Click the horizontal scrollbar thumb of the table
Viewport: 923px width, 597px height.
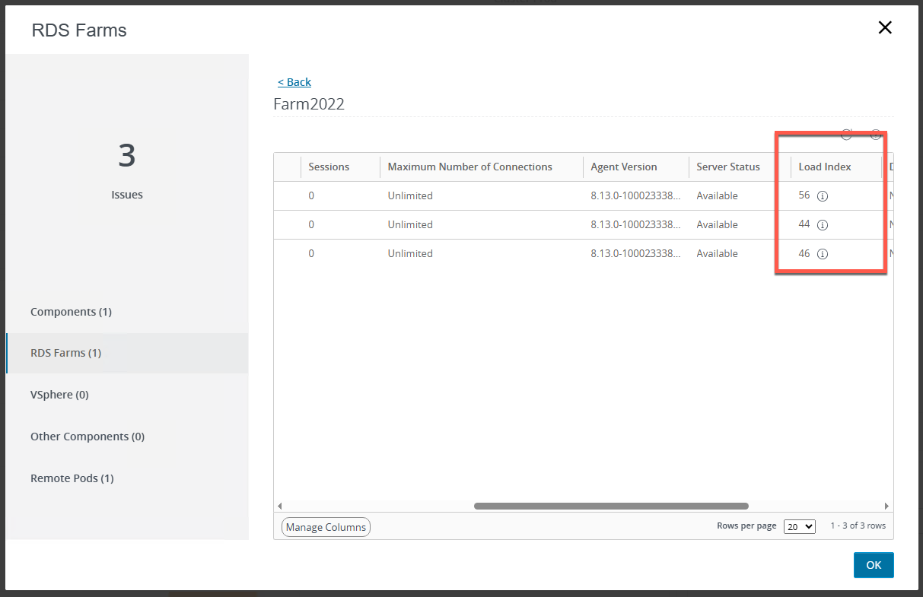[x=611, y=506]
